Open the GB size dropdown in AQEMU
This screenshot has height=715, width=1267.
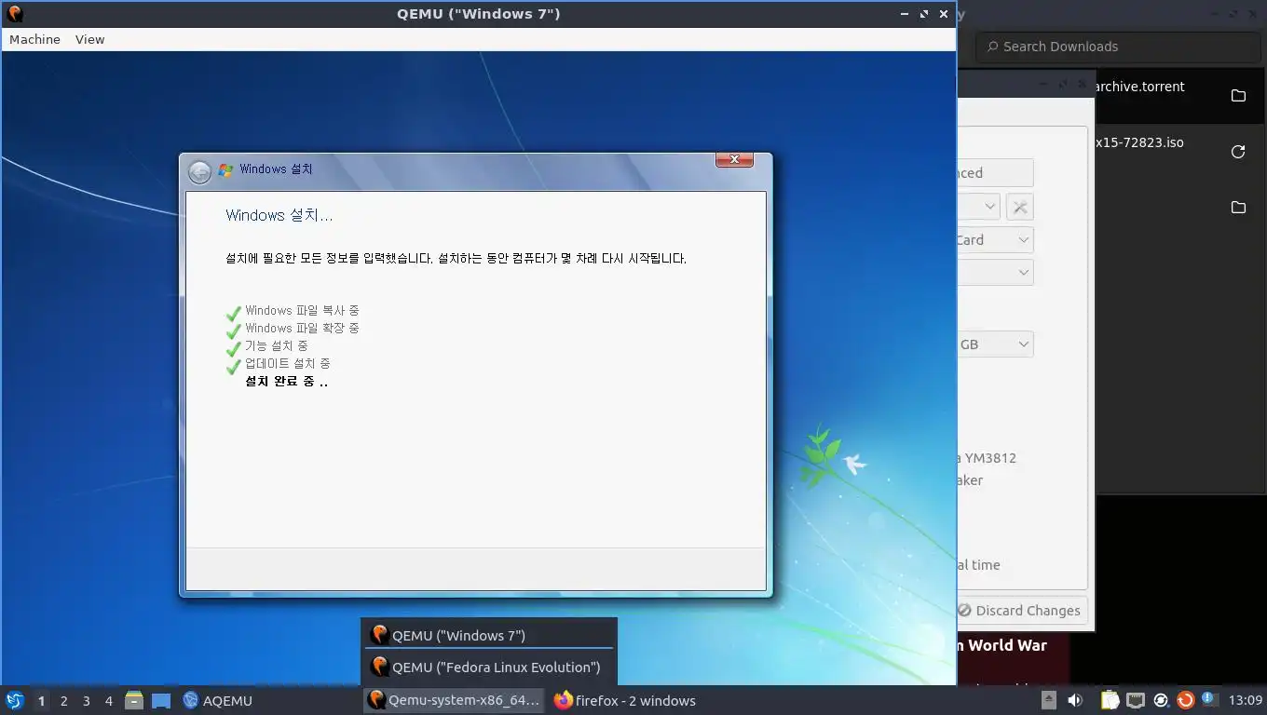995,344
